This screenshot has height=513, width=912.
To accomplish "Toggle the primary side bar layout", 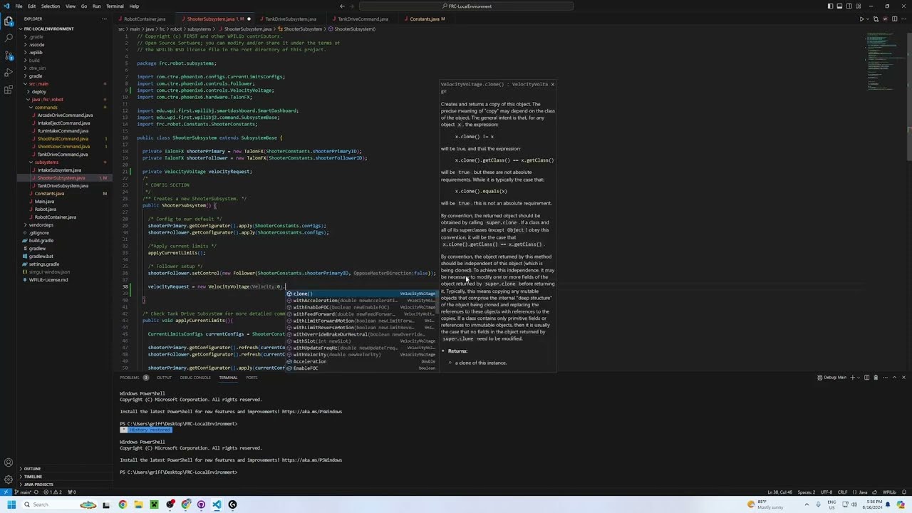I will [830, 6].
